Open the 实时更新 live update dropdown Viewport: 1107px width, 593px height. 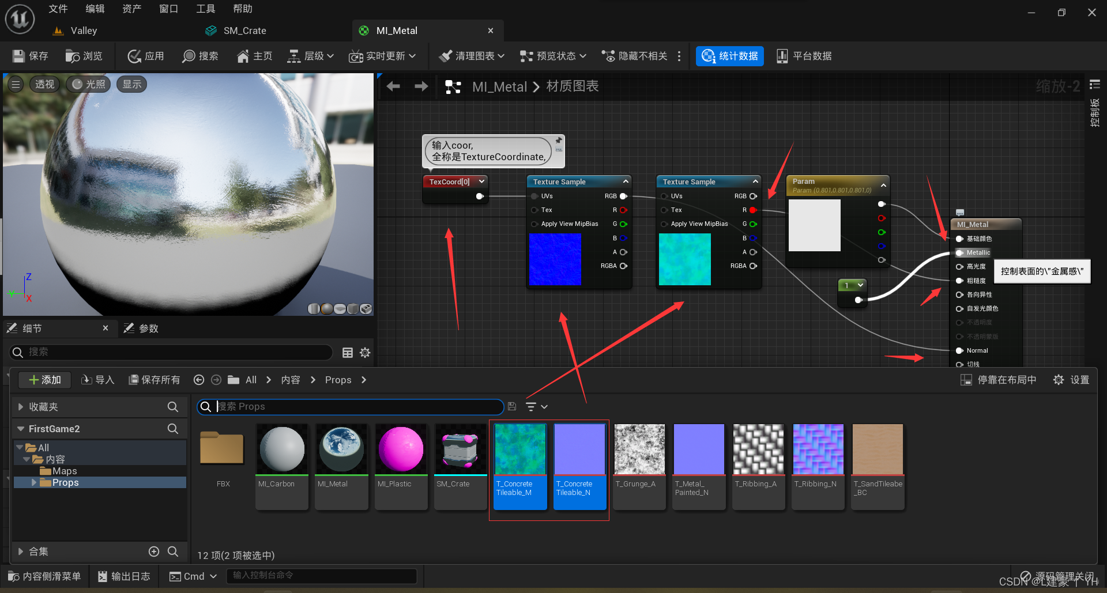pyautogui.click(x=382, y=56)
